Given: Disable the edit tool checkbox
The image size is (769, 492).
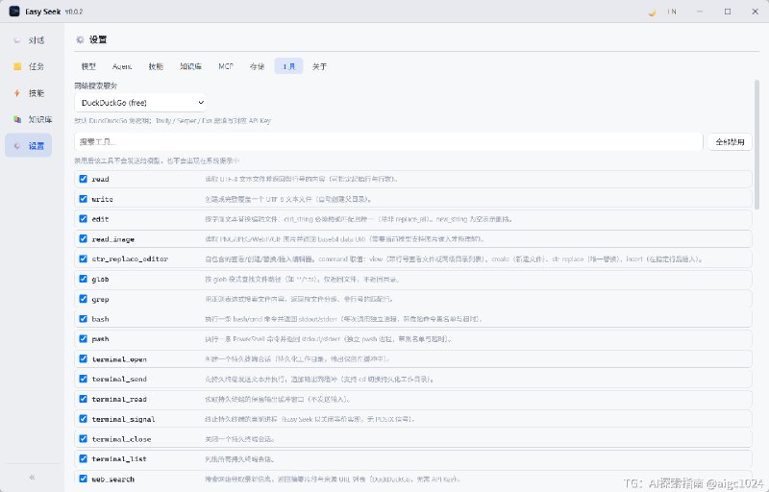Looking at the screenshot, I should [83, 218].
